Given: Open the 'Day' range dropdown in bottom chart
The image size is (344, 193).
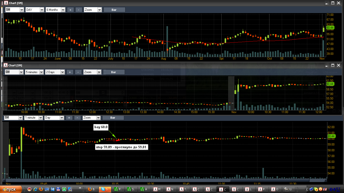Looking at the screenshot, I should click(62, 118).
